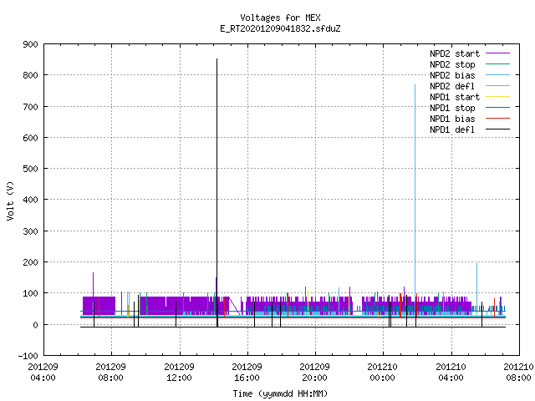
Task: Click the 201209 20:00 time tick label
Action: [314, 373]
